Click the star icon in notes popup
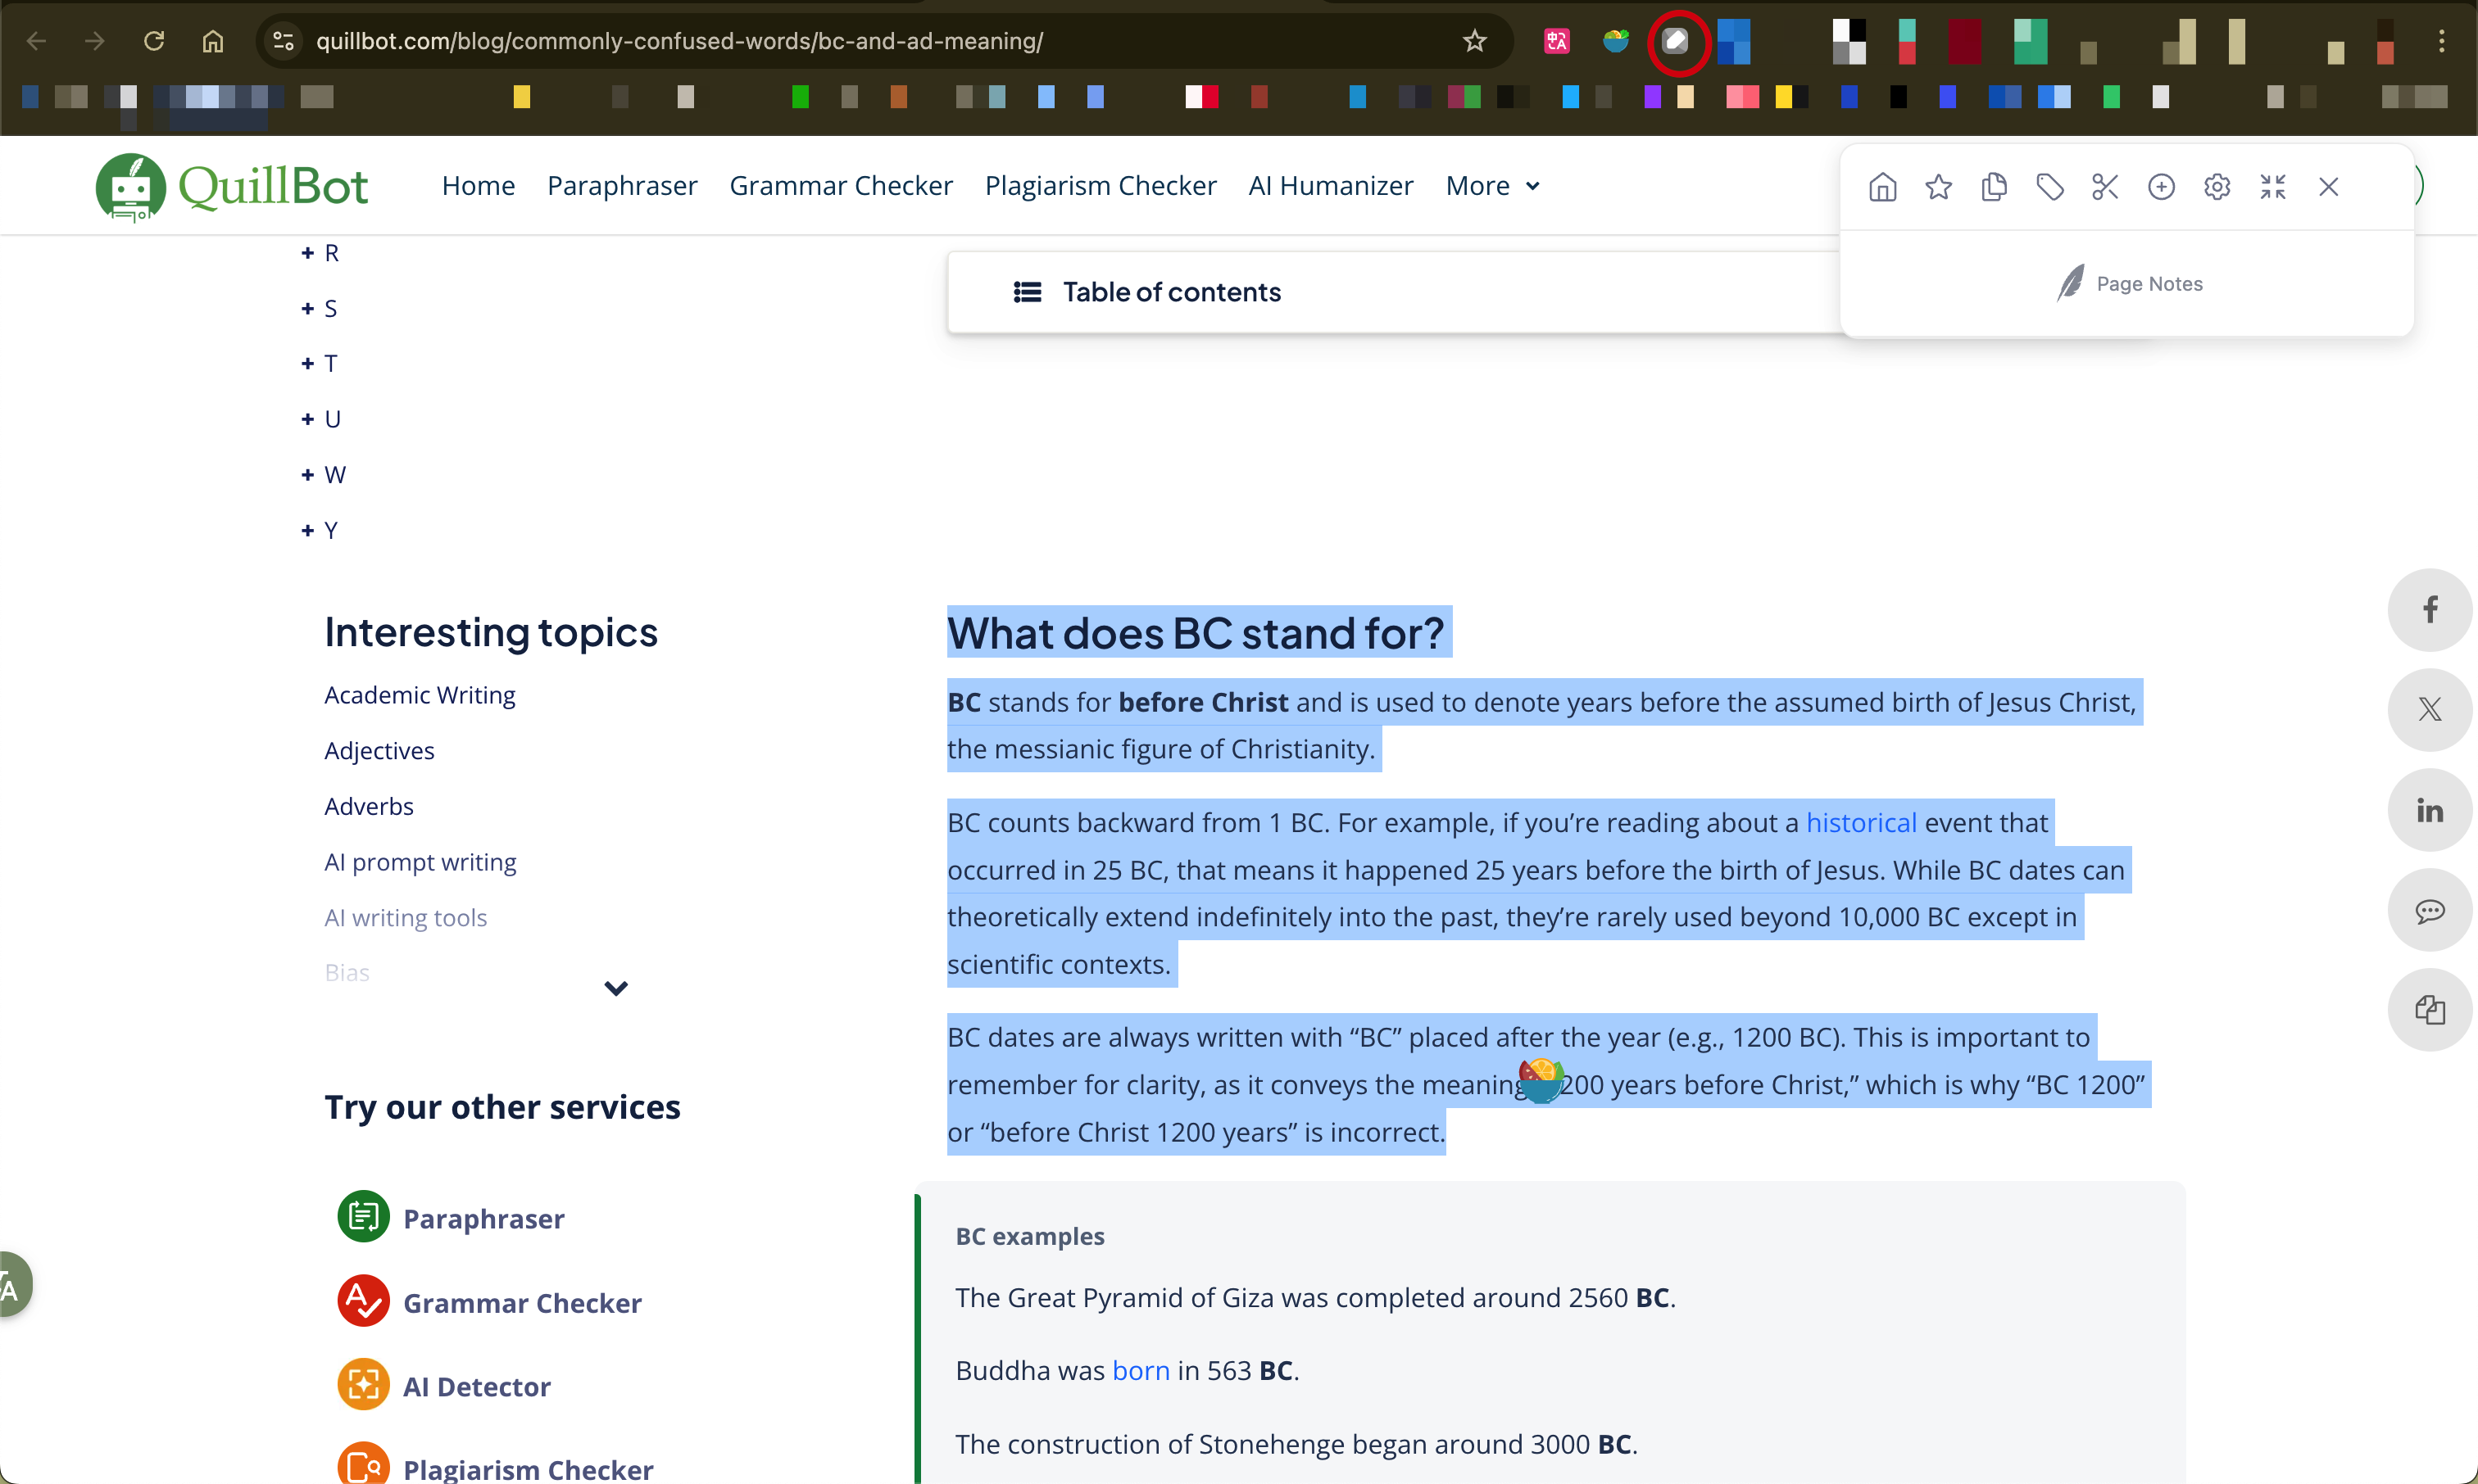Image resolution: width=2478 pixels, height=1484 pixels. click(1938, 187)
